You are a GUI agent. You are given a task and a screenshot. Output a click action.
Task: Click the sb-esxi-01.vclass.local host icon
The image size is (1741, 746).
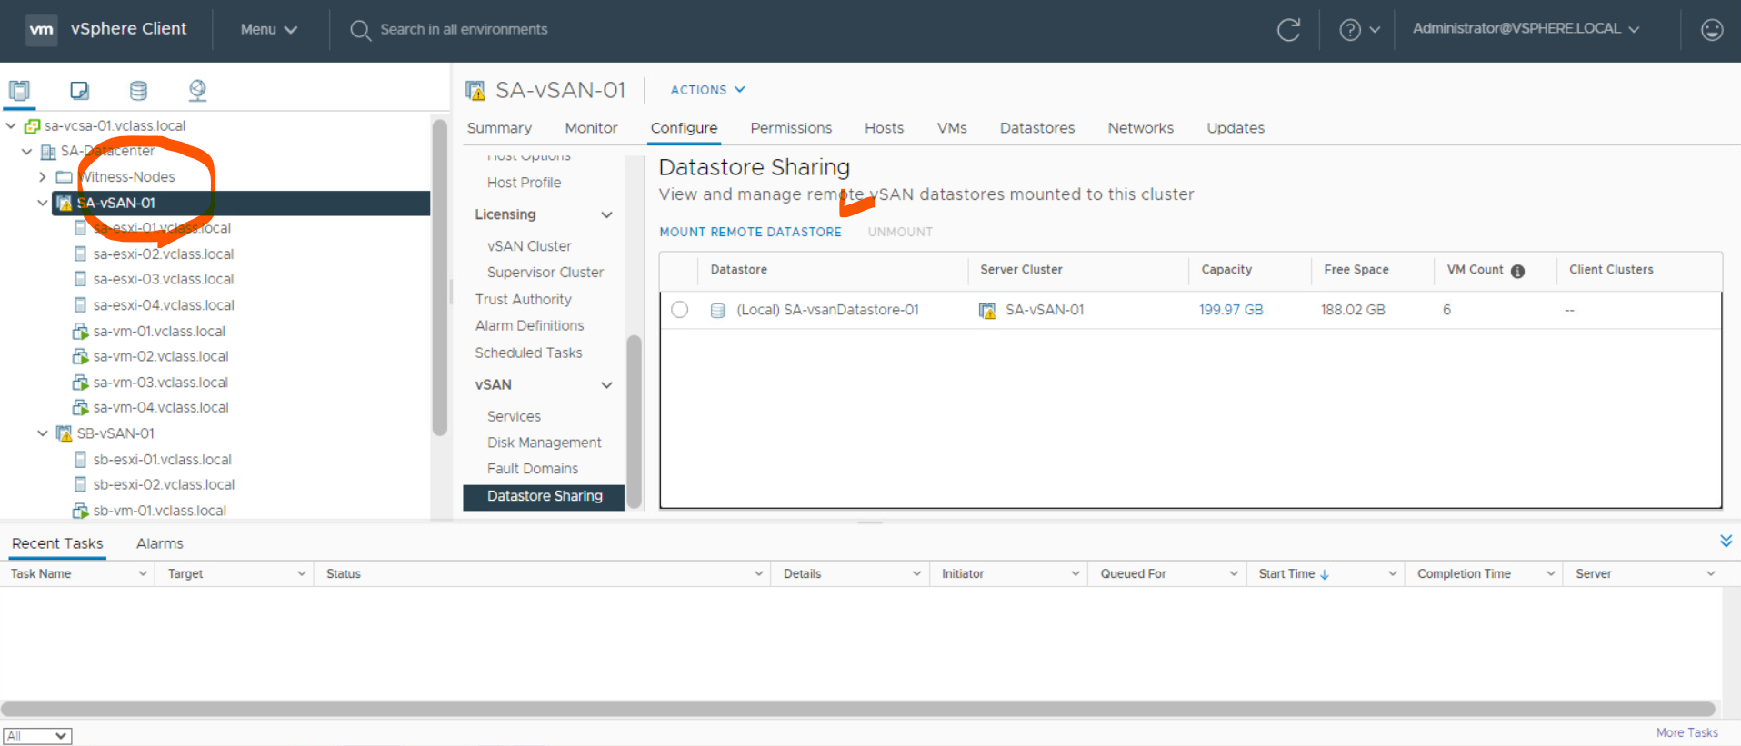click(x=81, y=459)
